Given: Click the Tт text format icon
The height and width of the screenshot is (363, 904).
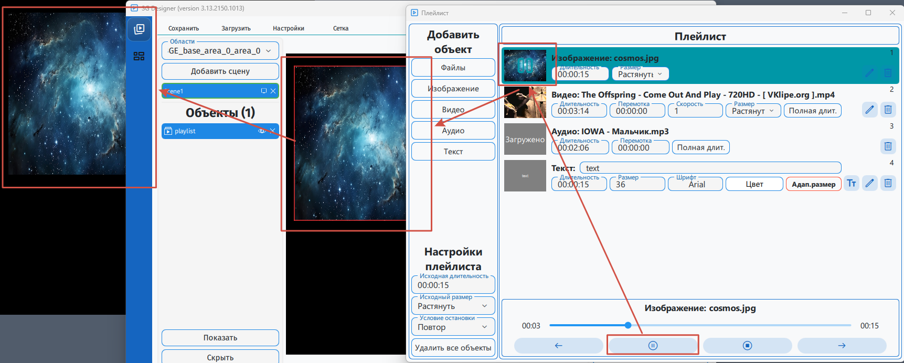Looking at the screenshot, I should click(x=852, y=183).
